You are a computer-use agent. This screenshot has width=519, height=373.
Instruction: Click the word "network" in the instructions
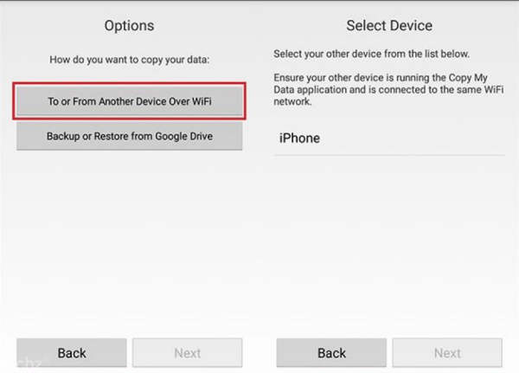pos(292,101)
